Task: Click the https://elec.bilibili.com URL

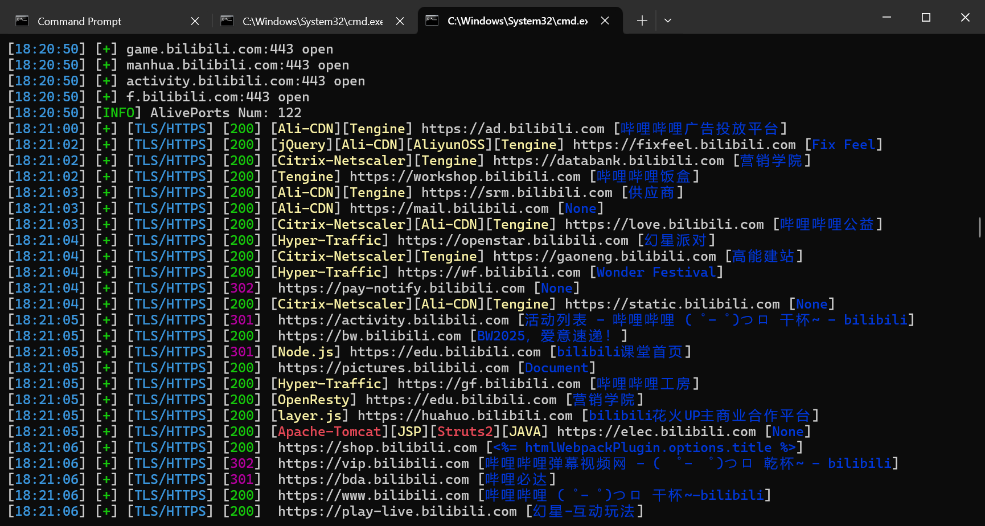Action: tap(656, 432)
